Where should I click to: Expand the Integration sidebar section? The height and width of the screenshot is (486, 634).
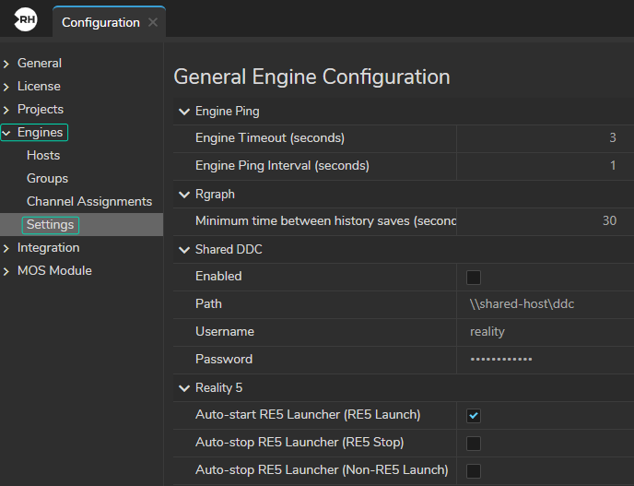[x=7, y=248]
